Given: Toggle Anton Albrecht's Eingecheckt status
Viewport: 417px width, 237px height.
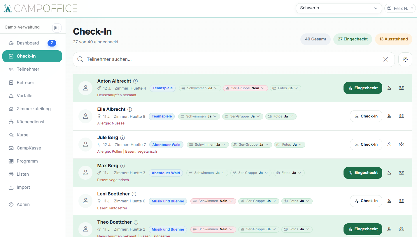Looking at the screenshot, I should pyautogui.click(x=363, y=88).
